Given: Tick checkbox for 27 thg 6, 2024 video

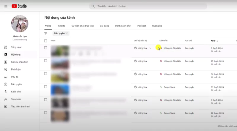Looking at the screenshot, I should click(46, 61).
